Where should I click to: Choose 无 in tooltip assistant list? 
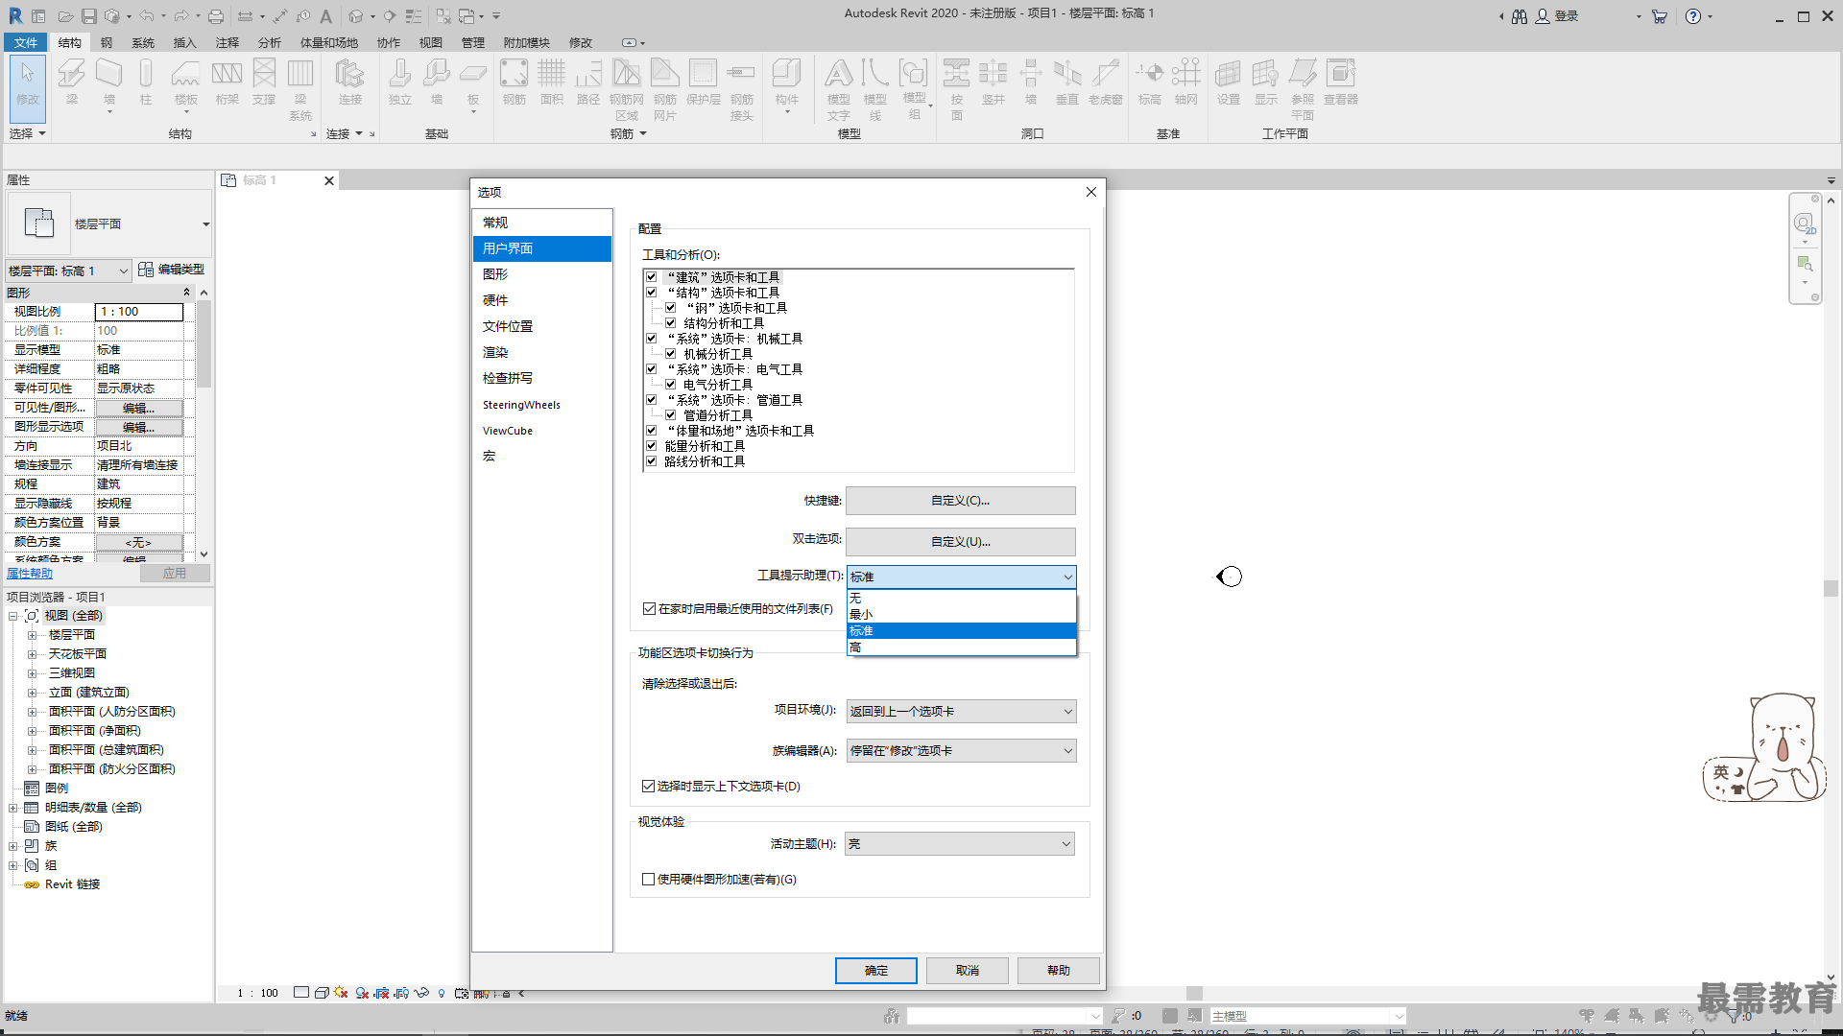pyautogui.click(x=961, y=598)
